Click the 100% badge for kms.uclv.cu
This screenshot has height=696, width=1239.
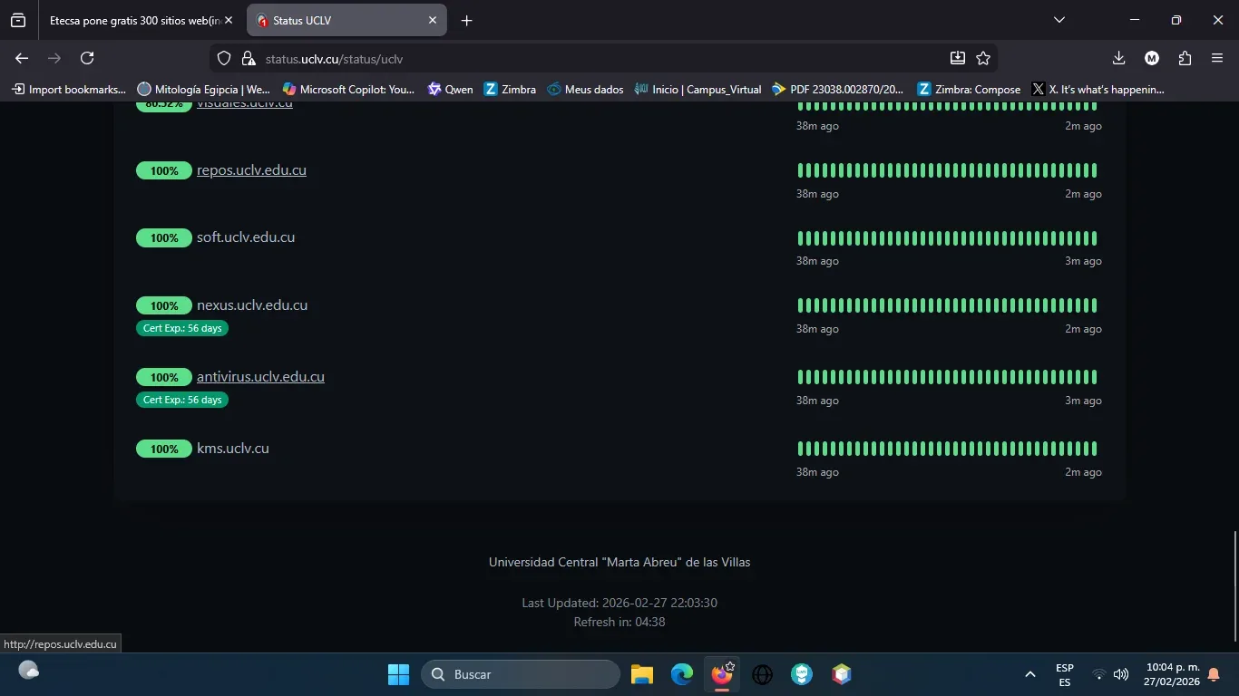tap(164, 449)
